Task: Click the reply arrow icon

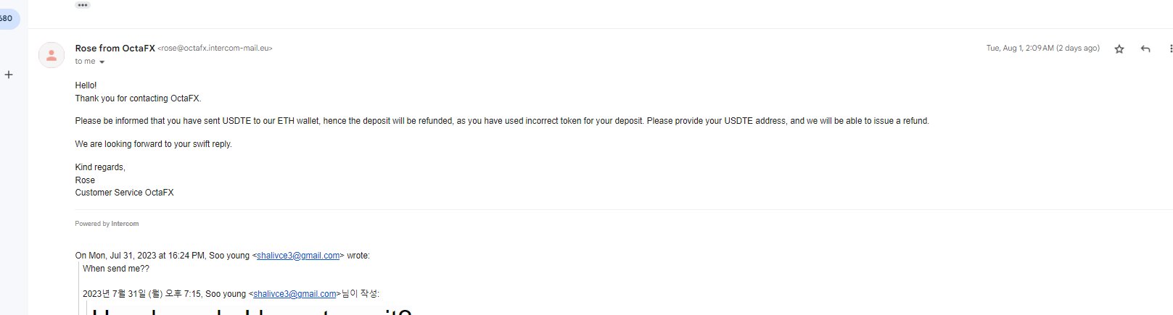Action: coord(1145,49)
